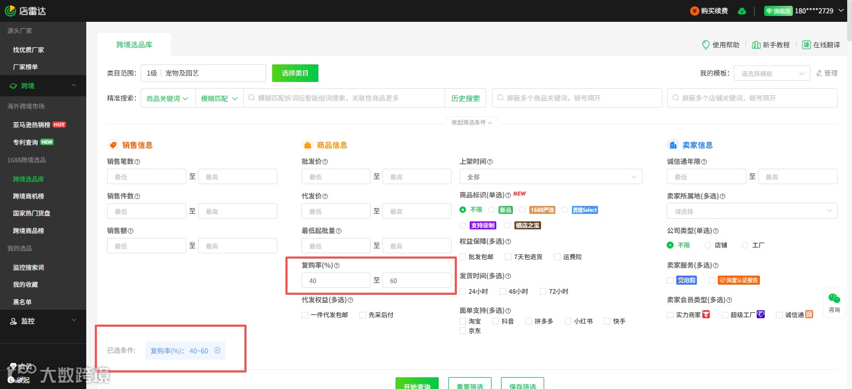
Task: Click help icon beside 销售笔数
Action: point(137,162)
